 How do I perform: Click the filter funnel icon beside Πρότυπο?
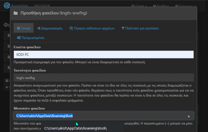123,28
